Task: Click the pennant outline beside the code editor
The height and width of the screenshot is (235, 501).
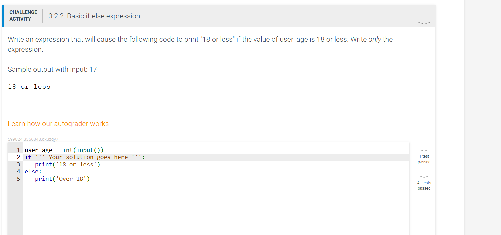Action: coord(424,146)
